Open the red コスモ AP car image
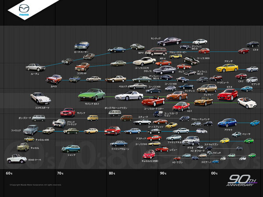Viewport: 263px width, 197px height. (82, 67)
